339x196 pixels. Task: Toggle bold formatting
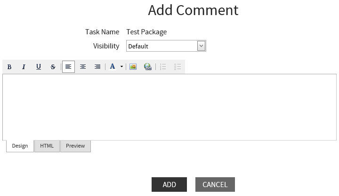coord(9,67)
